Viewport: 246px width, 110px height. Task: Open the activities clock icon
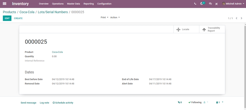pos(202,4)
